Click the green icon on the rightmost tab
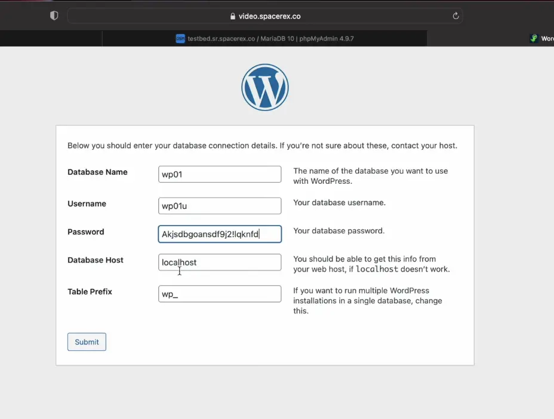Screen dimensions: 554x419 534,38
